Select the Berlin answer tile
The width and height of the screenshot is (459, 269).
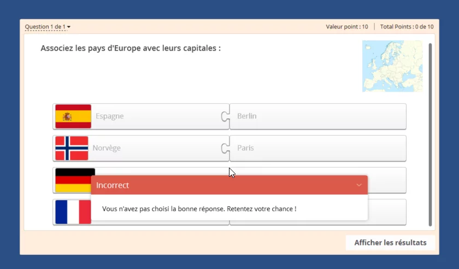317,116
